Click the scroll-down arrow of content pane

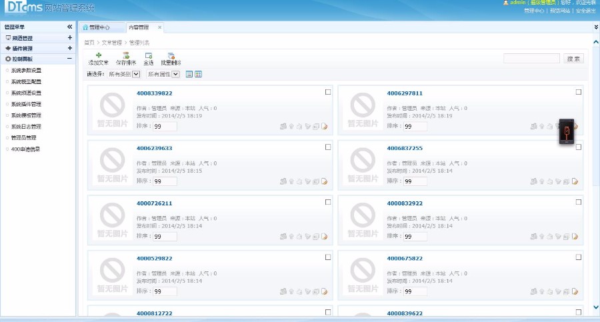tap(596, 307)
